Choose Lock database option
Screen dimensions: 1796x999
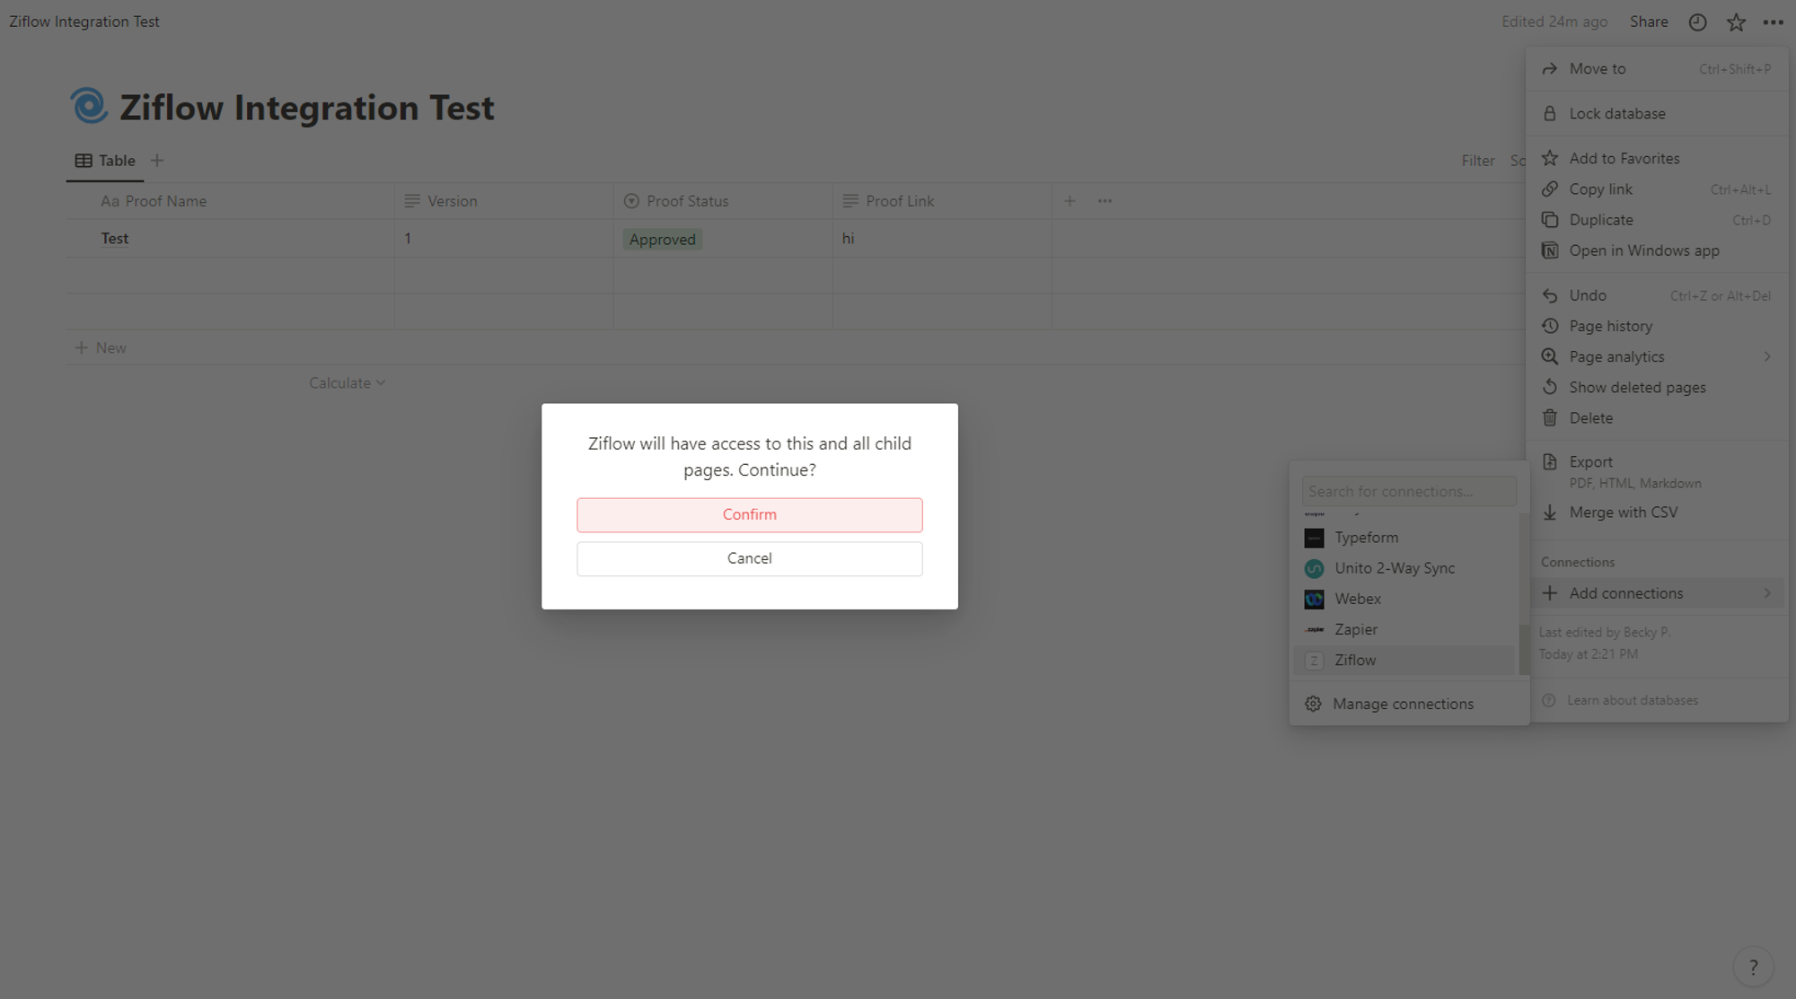coord(1657,114)
